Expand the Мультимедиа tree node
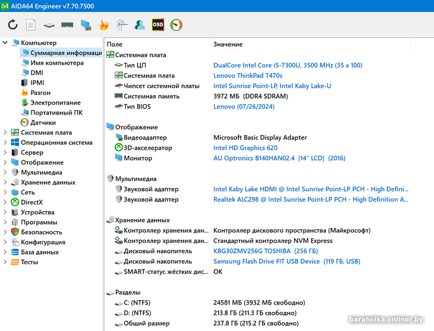The image size is (434, 331). pyautogui.click(x=5, y=173)
